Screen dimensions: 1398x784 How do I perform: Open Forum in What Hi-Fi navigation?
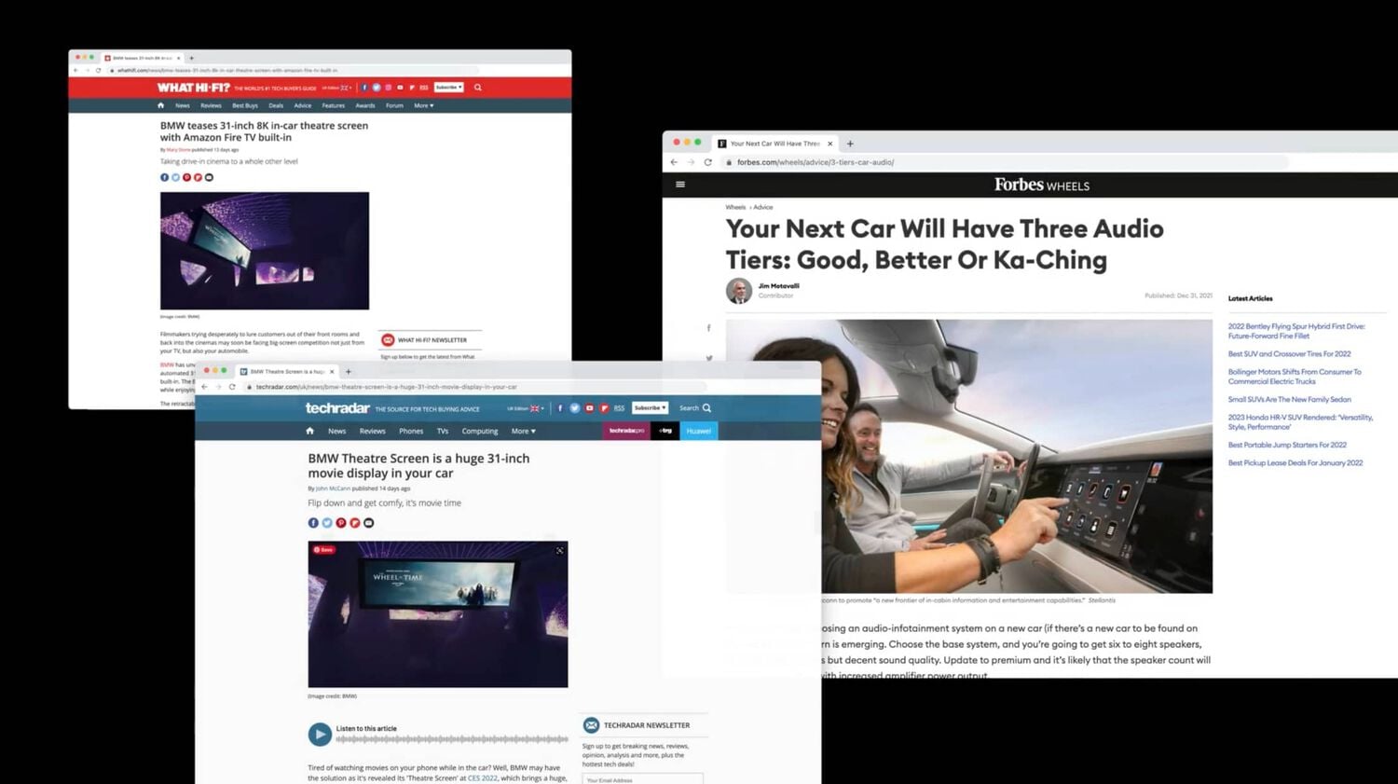click(x=394, y=105)
